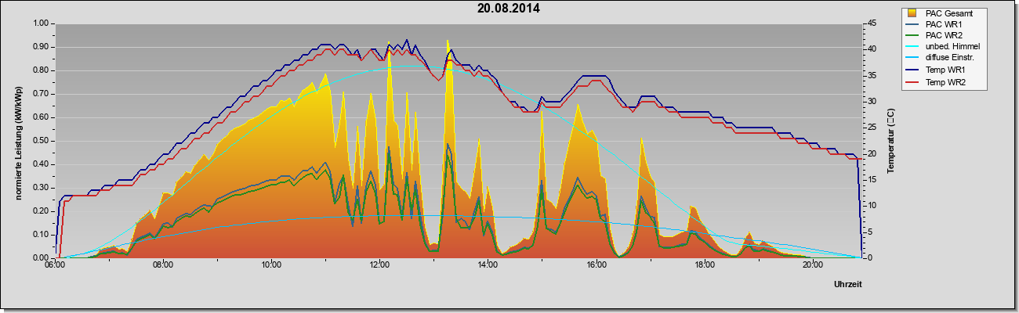The height and width of the screenshot is (313, 1019).
Task: Click the cyan unbed. Himmel legend line
Action: pyautogui.click(x=912, y=47)
